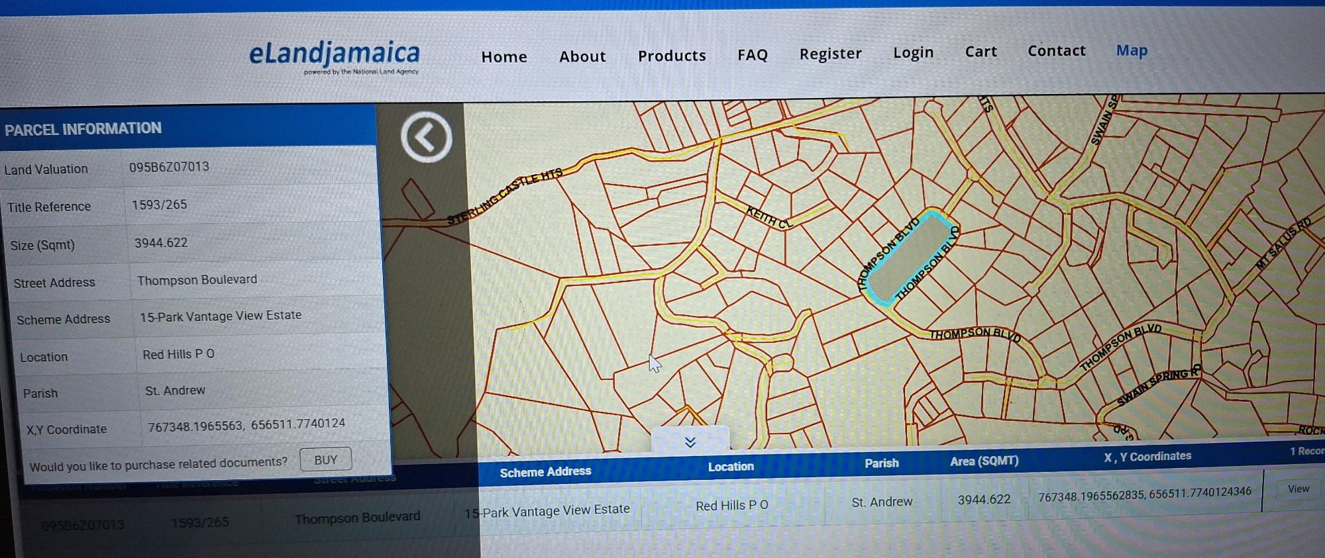Open the Home menu item
The width and height of the screenshot is (1325, 558).
[x=504, y=57]
